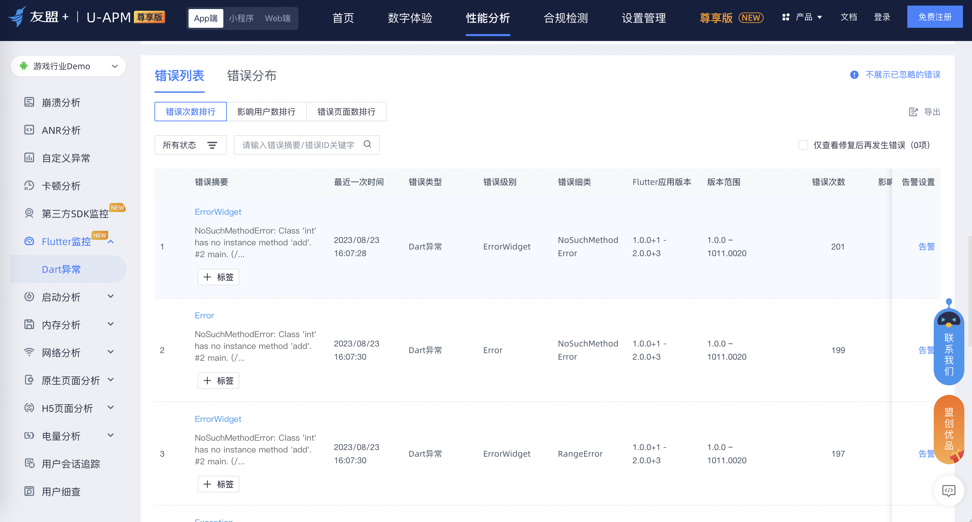Click the 自定义异常 chart icon
The height and width of the screenshot is (522, 972).
click(x=29, y=157)
